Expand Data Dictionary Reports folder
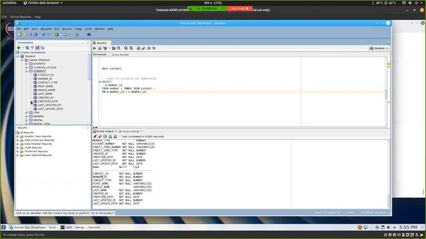426x239 pixels. coord(18,140)
